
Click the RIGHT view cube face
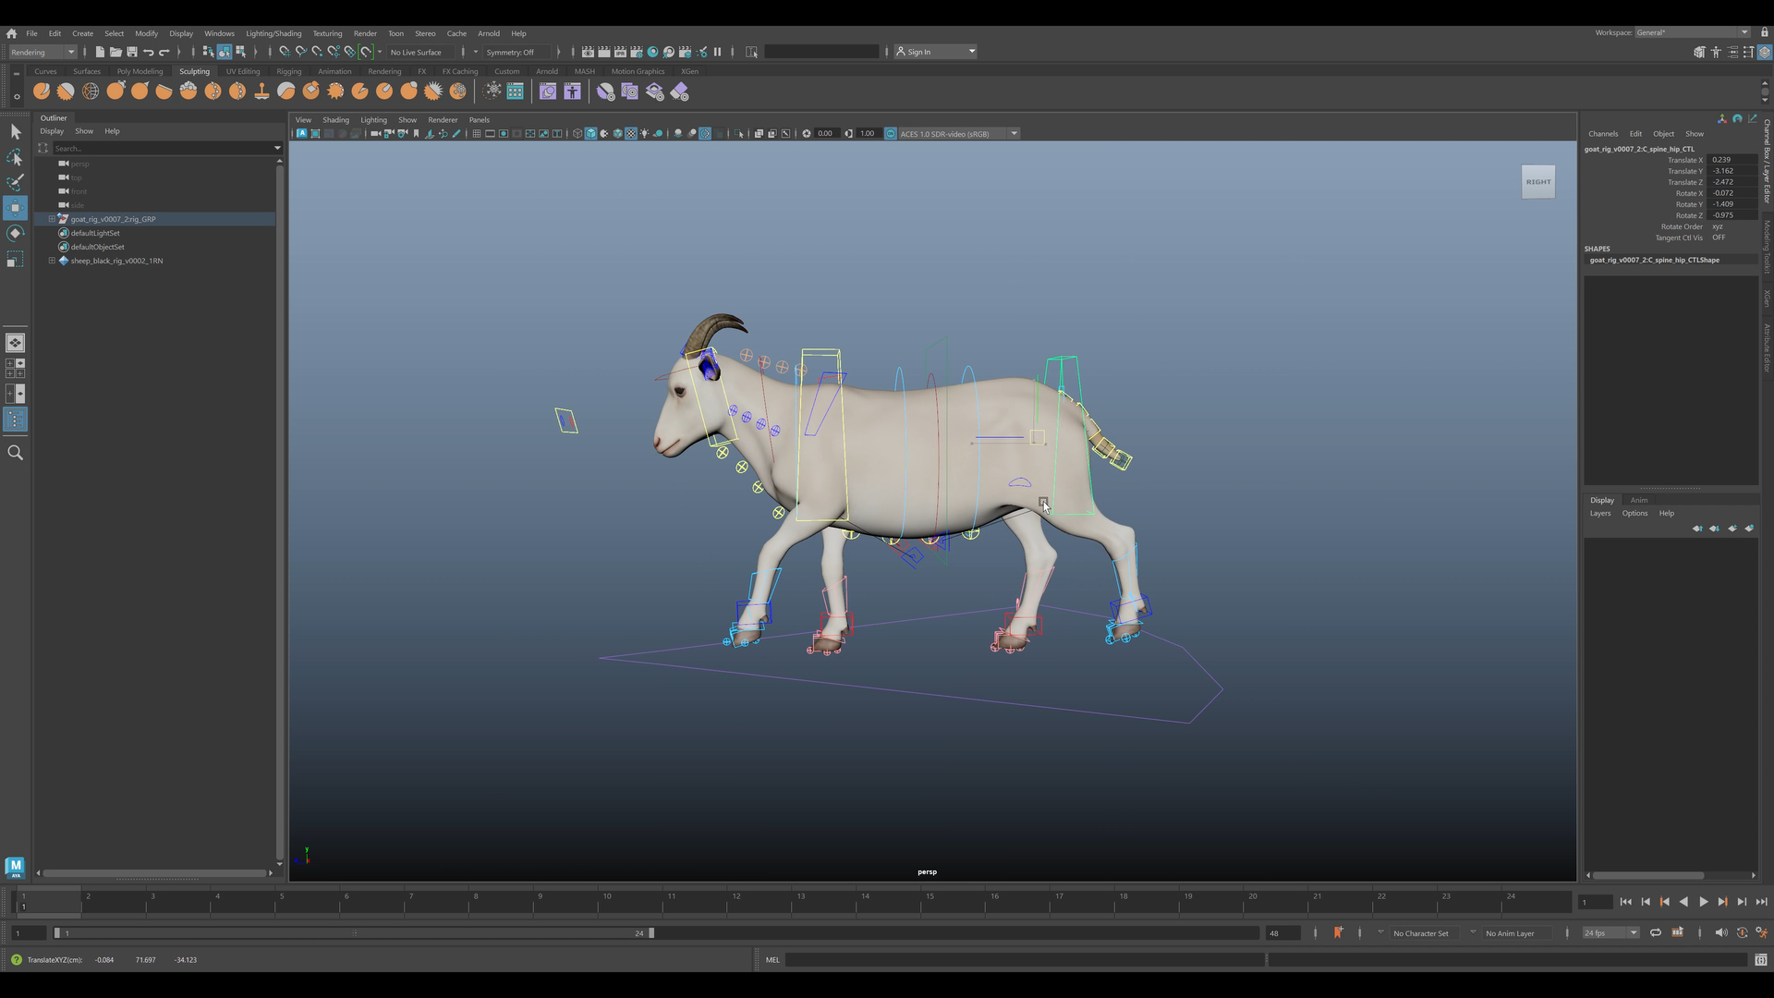(x=1538, y=181)
